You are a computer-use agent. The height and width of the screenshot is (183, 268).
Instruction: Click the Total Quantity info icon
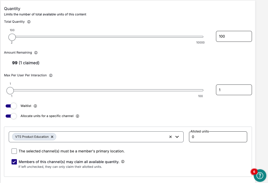tap(29, 22)
